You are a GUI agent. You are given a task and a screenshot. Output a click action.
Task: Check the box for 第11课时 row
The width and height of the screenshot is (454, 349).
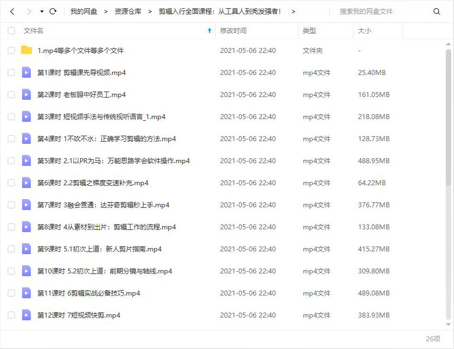(11, 293)
